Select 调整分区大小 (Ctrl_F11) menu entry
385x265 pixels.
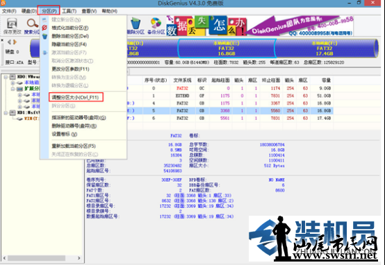click(76, 97)
